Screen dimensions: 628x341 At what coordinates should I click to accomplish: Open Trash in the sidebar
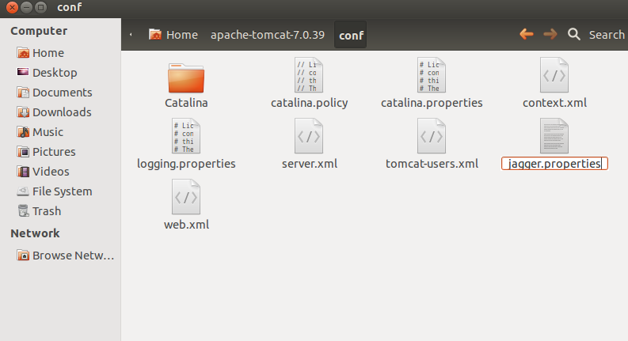[x=40, y=211]
